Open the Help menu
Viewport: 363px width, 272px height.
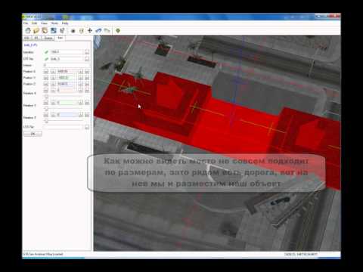pos(65,23)
